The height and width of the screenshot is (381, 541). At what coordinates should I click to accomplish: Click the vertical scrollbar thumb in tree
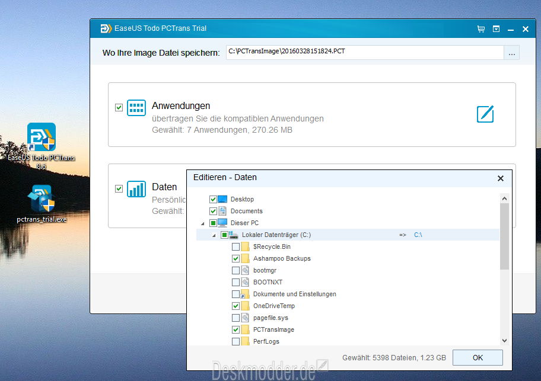[504, 236]
